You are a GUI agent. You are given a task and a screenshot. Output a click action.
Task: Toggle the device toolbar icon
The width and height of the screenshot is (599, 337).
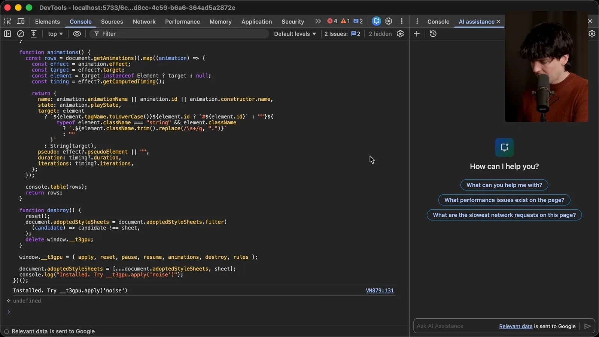[x=21, y=21]
